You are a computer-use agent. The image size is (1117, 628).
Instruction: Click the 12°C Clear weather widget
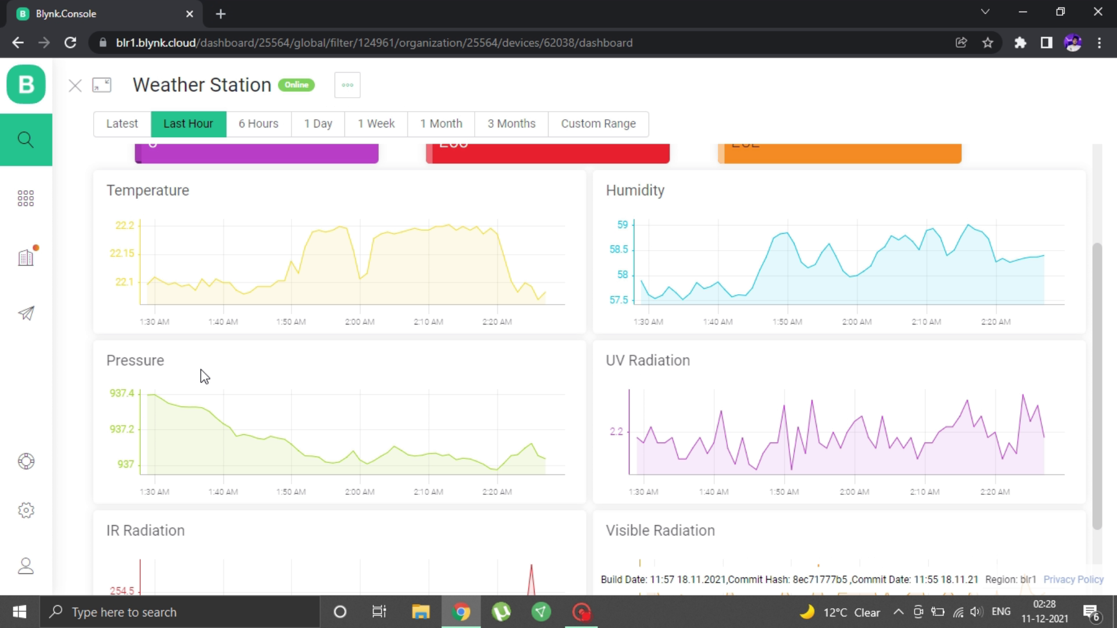840,612
